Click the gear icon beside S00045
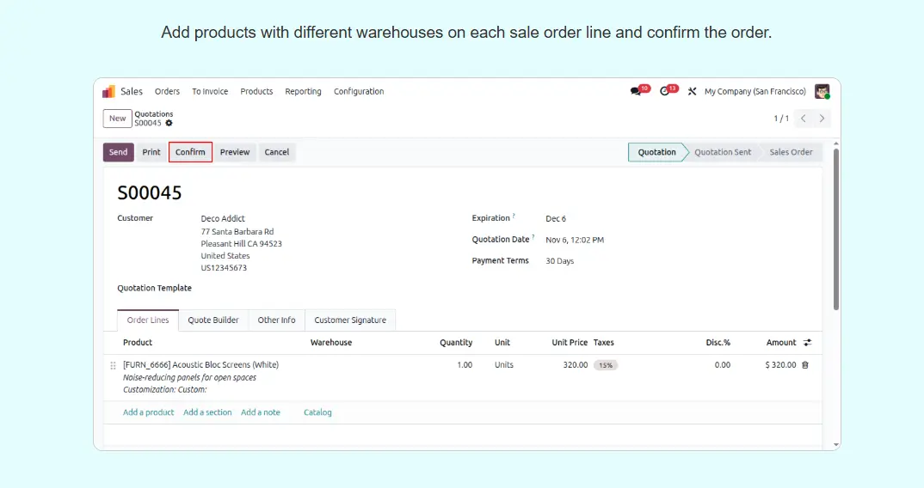This screenshot has width=924, height=488. click(x=169, y=123)
